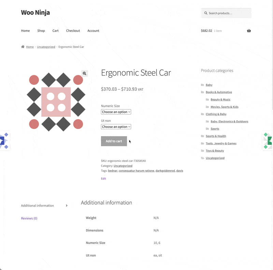Click the folder icon beside Baby category
Screen dimensions: 273x270
click(203, 85)
